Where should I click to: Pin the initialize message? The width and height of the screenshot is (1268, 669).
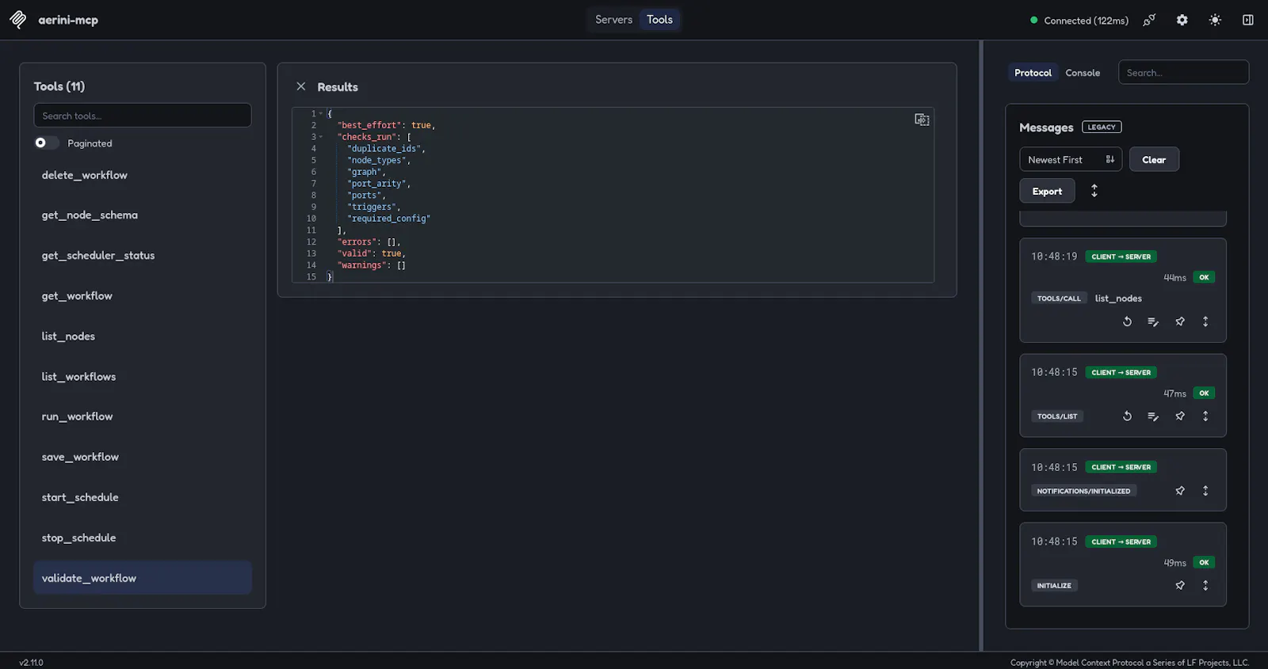[1180, 585]
